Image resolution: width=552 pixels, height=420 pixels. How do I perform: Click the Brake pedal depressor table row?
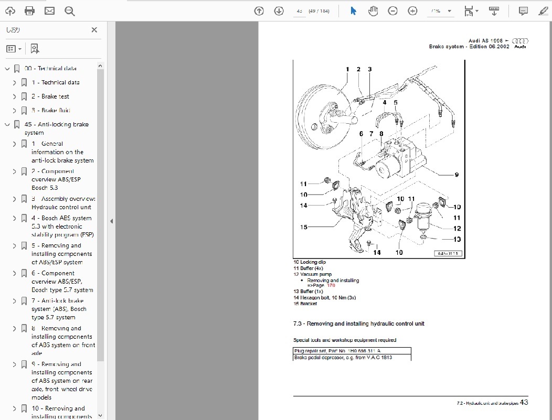coord(352,358)
